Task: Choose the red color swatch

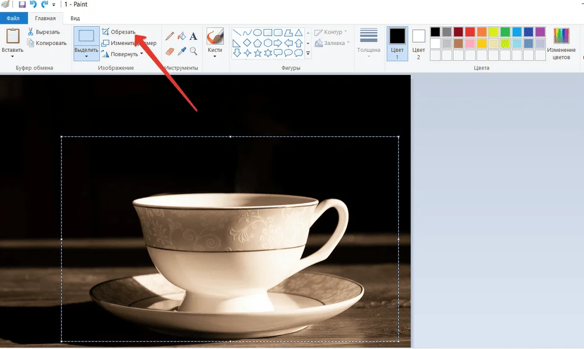Action: 470,32
